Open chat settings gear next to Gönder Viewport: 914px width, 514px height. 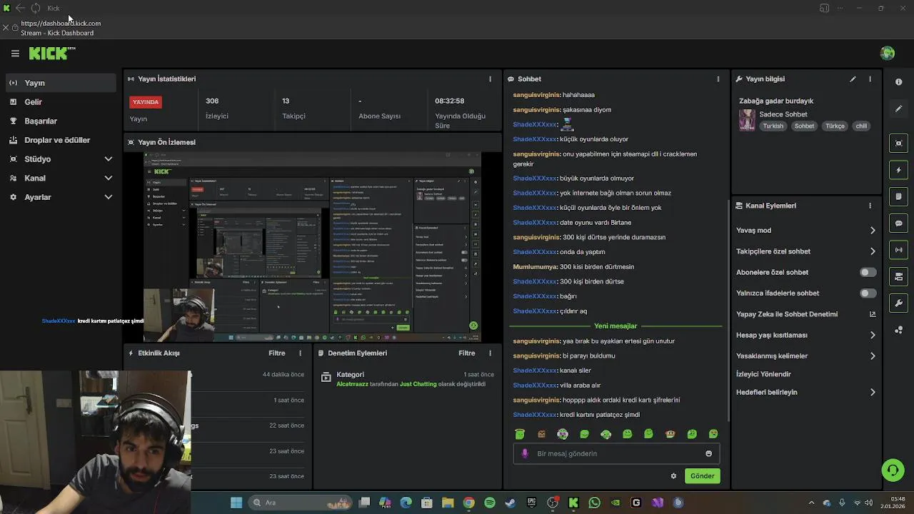(673, 476)
